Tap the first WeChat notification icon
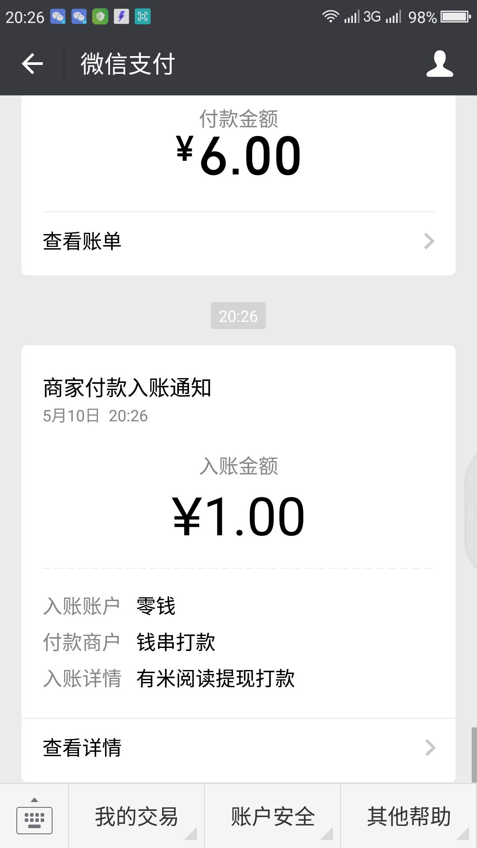The image size is (477, 848). tap(58, 17)
